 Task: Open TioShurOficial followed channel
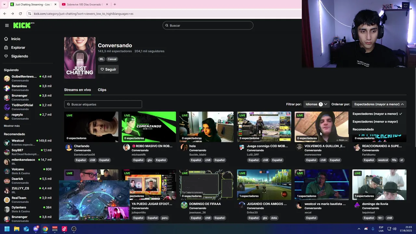coord(28,107)
